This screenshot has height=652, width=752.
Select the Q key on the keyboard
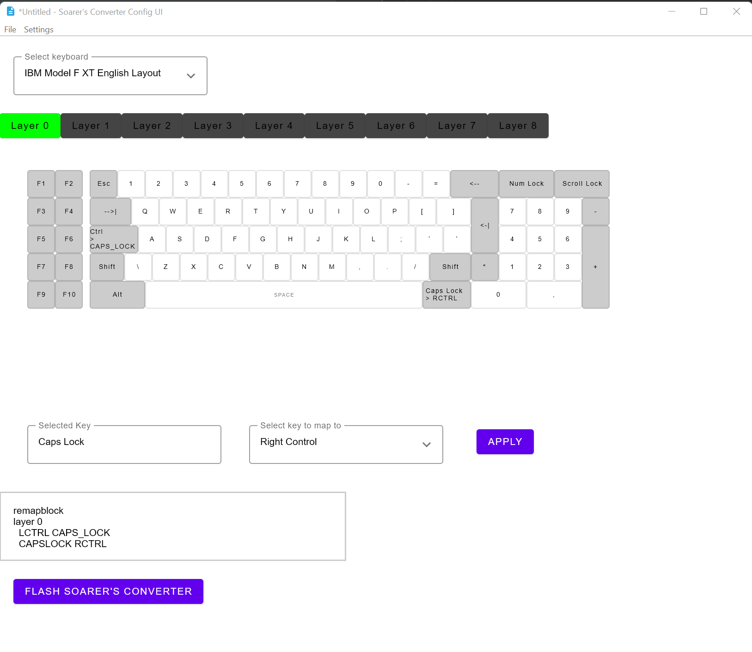(145, 211)
